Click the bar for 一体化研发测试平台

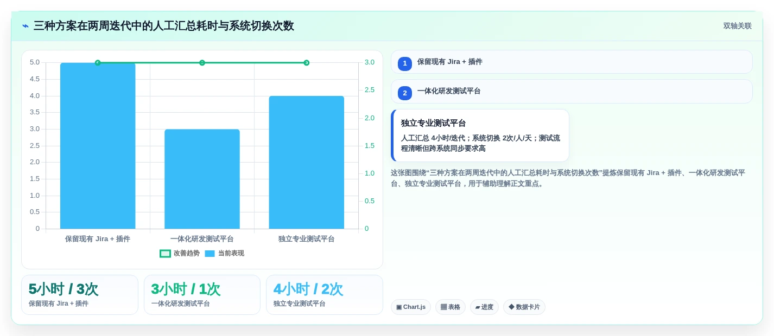click(x=202, y=179)
